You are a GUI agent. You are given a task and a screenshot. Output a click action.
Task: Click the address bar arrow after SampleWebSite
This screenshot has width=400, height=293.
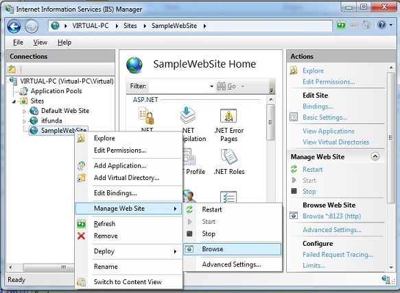[x=204, y=26]
